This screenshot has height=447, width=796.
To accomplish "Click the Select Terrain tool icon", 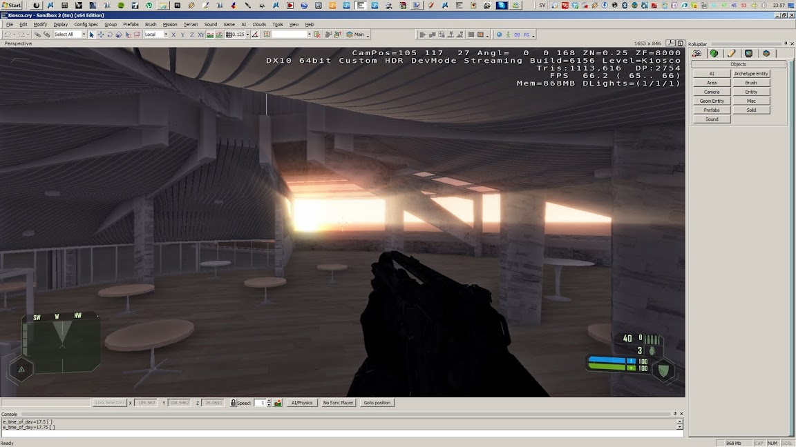I will pos(128,34).
